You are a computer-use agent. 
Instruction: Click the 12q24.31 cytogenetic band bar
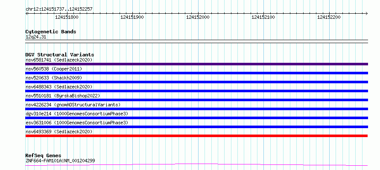click(196, 41)
